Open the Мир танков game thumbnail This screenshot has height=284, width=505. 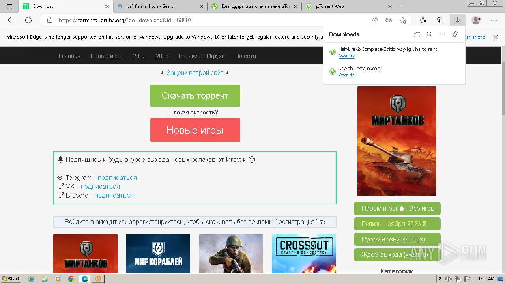(x=85, y=253)
